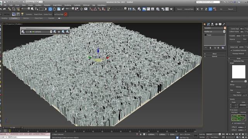
Task: Activate the Select and Rotate tool
Action: (54, 9)
